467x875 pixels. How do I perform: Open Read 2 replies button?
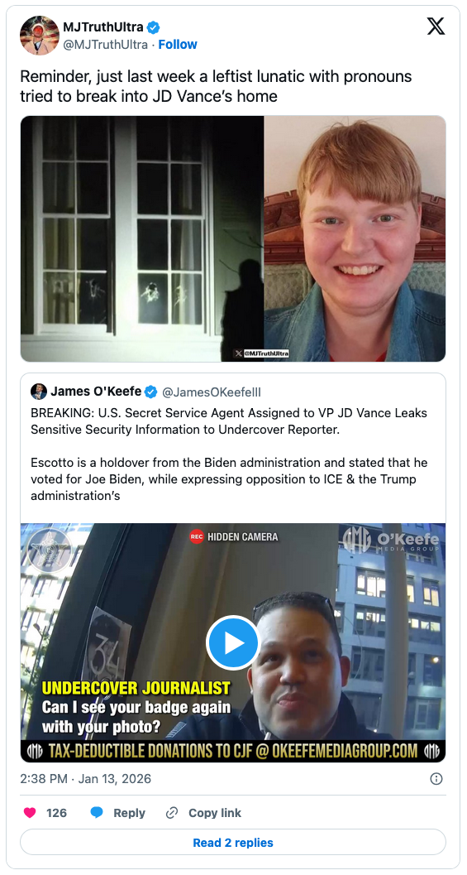pos(233,842)
